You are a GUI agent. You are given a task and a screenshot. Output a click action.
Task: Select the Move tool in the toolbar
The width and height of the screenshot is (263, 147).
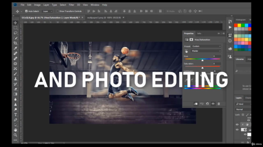coord(16,23)
